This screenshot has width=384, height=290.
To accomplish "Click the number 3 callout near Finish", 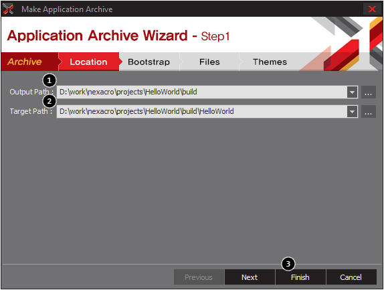I will 288,264.
